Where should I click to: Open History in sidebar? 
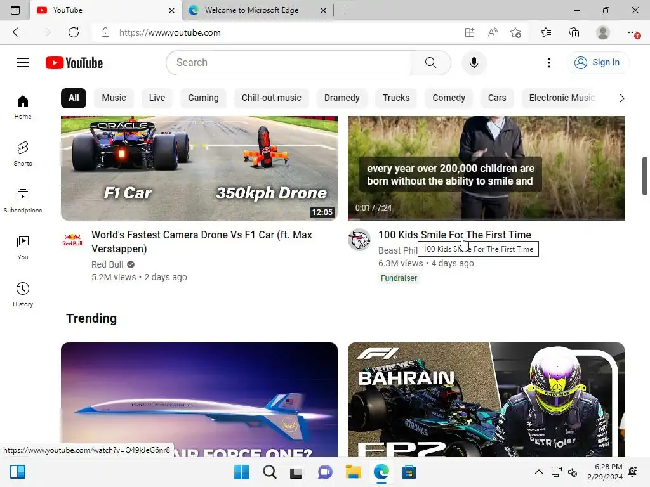(x=23, y=294)
